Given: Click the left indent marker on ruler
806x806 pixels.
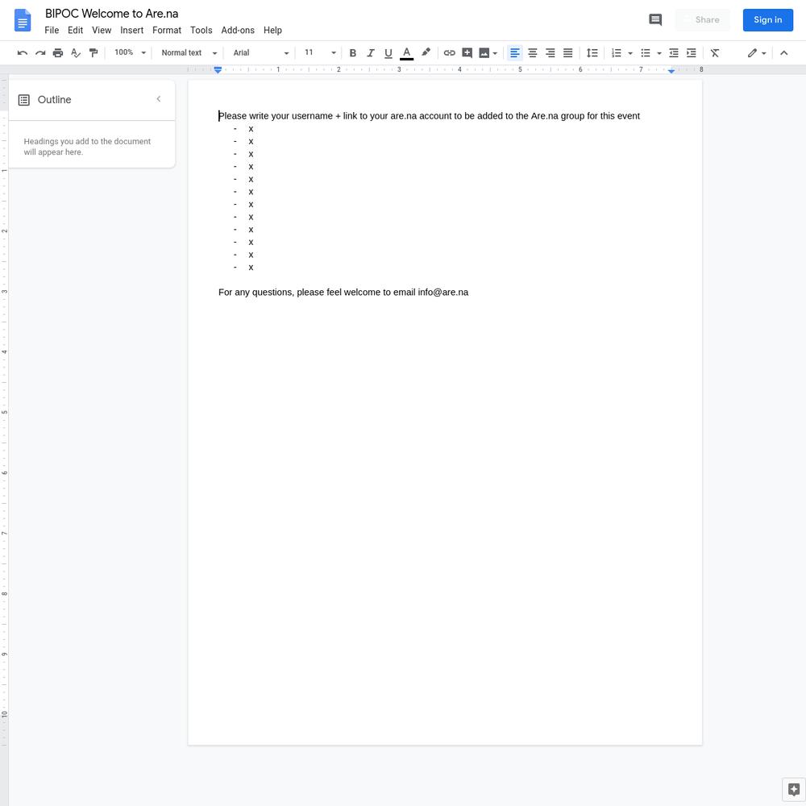Looking at the screenshot, I should tap(218, 69).
